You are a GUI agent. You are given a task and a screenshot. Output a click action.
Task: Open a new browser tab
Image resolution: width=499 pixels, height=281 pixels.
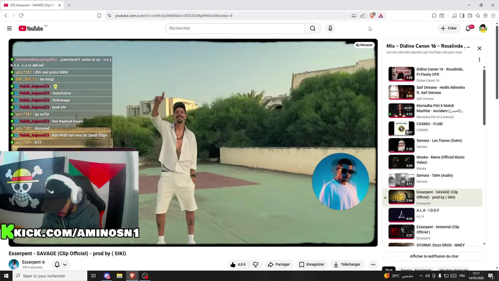click(69, 5)
